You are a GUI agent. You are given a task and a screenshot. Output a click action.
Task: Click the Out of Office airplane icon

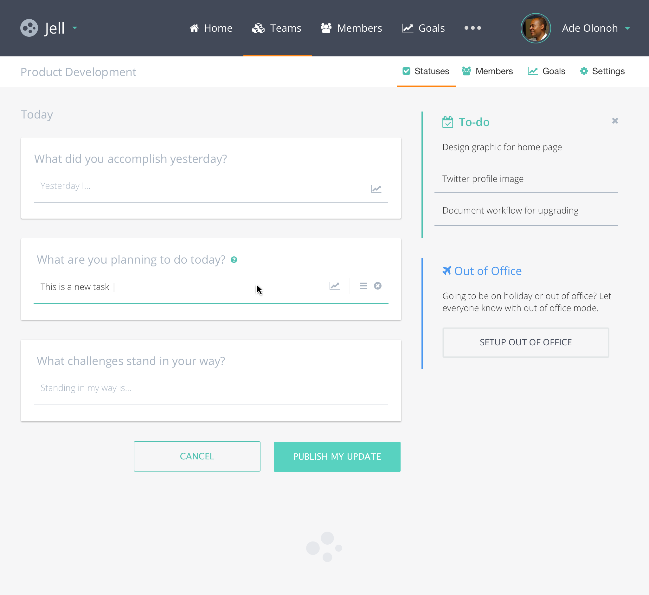[447, 271]
